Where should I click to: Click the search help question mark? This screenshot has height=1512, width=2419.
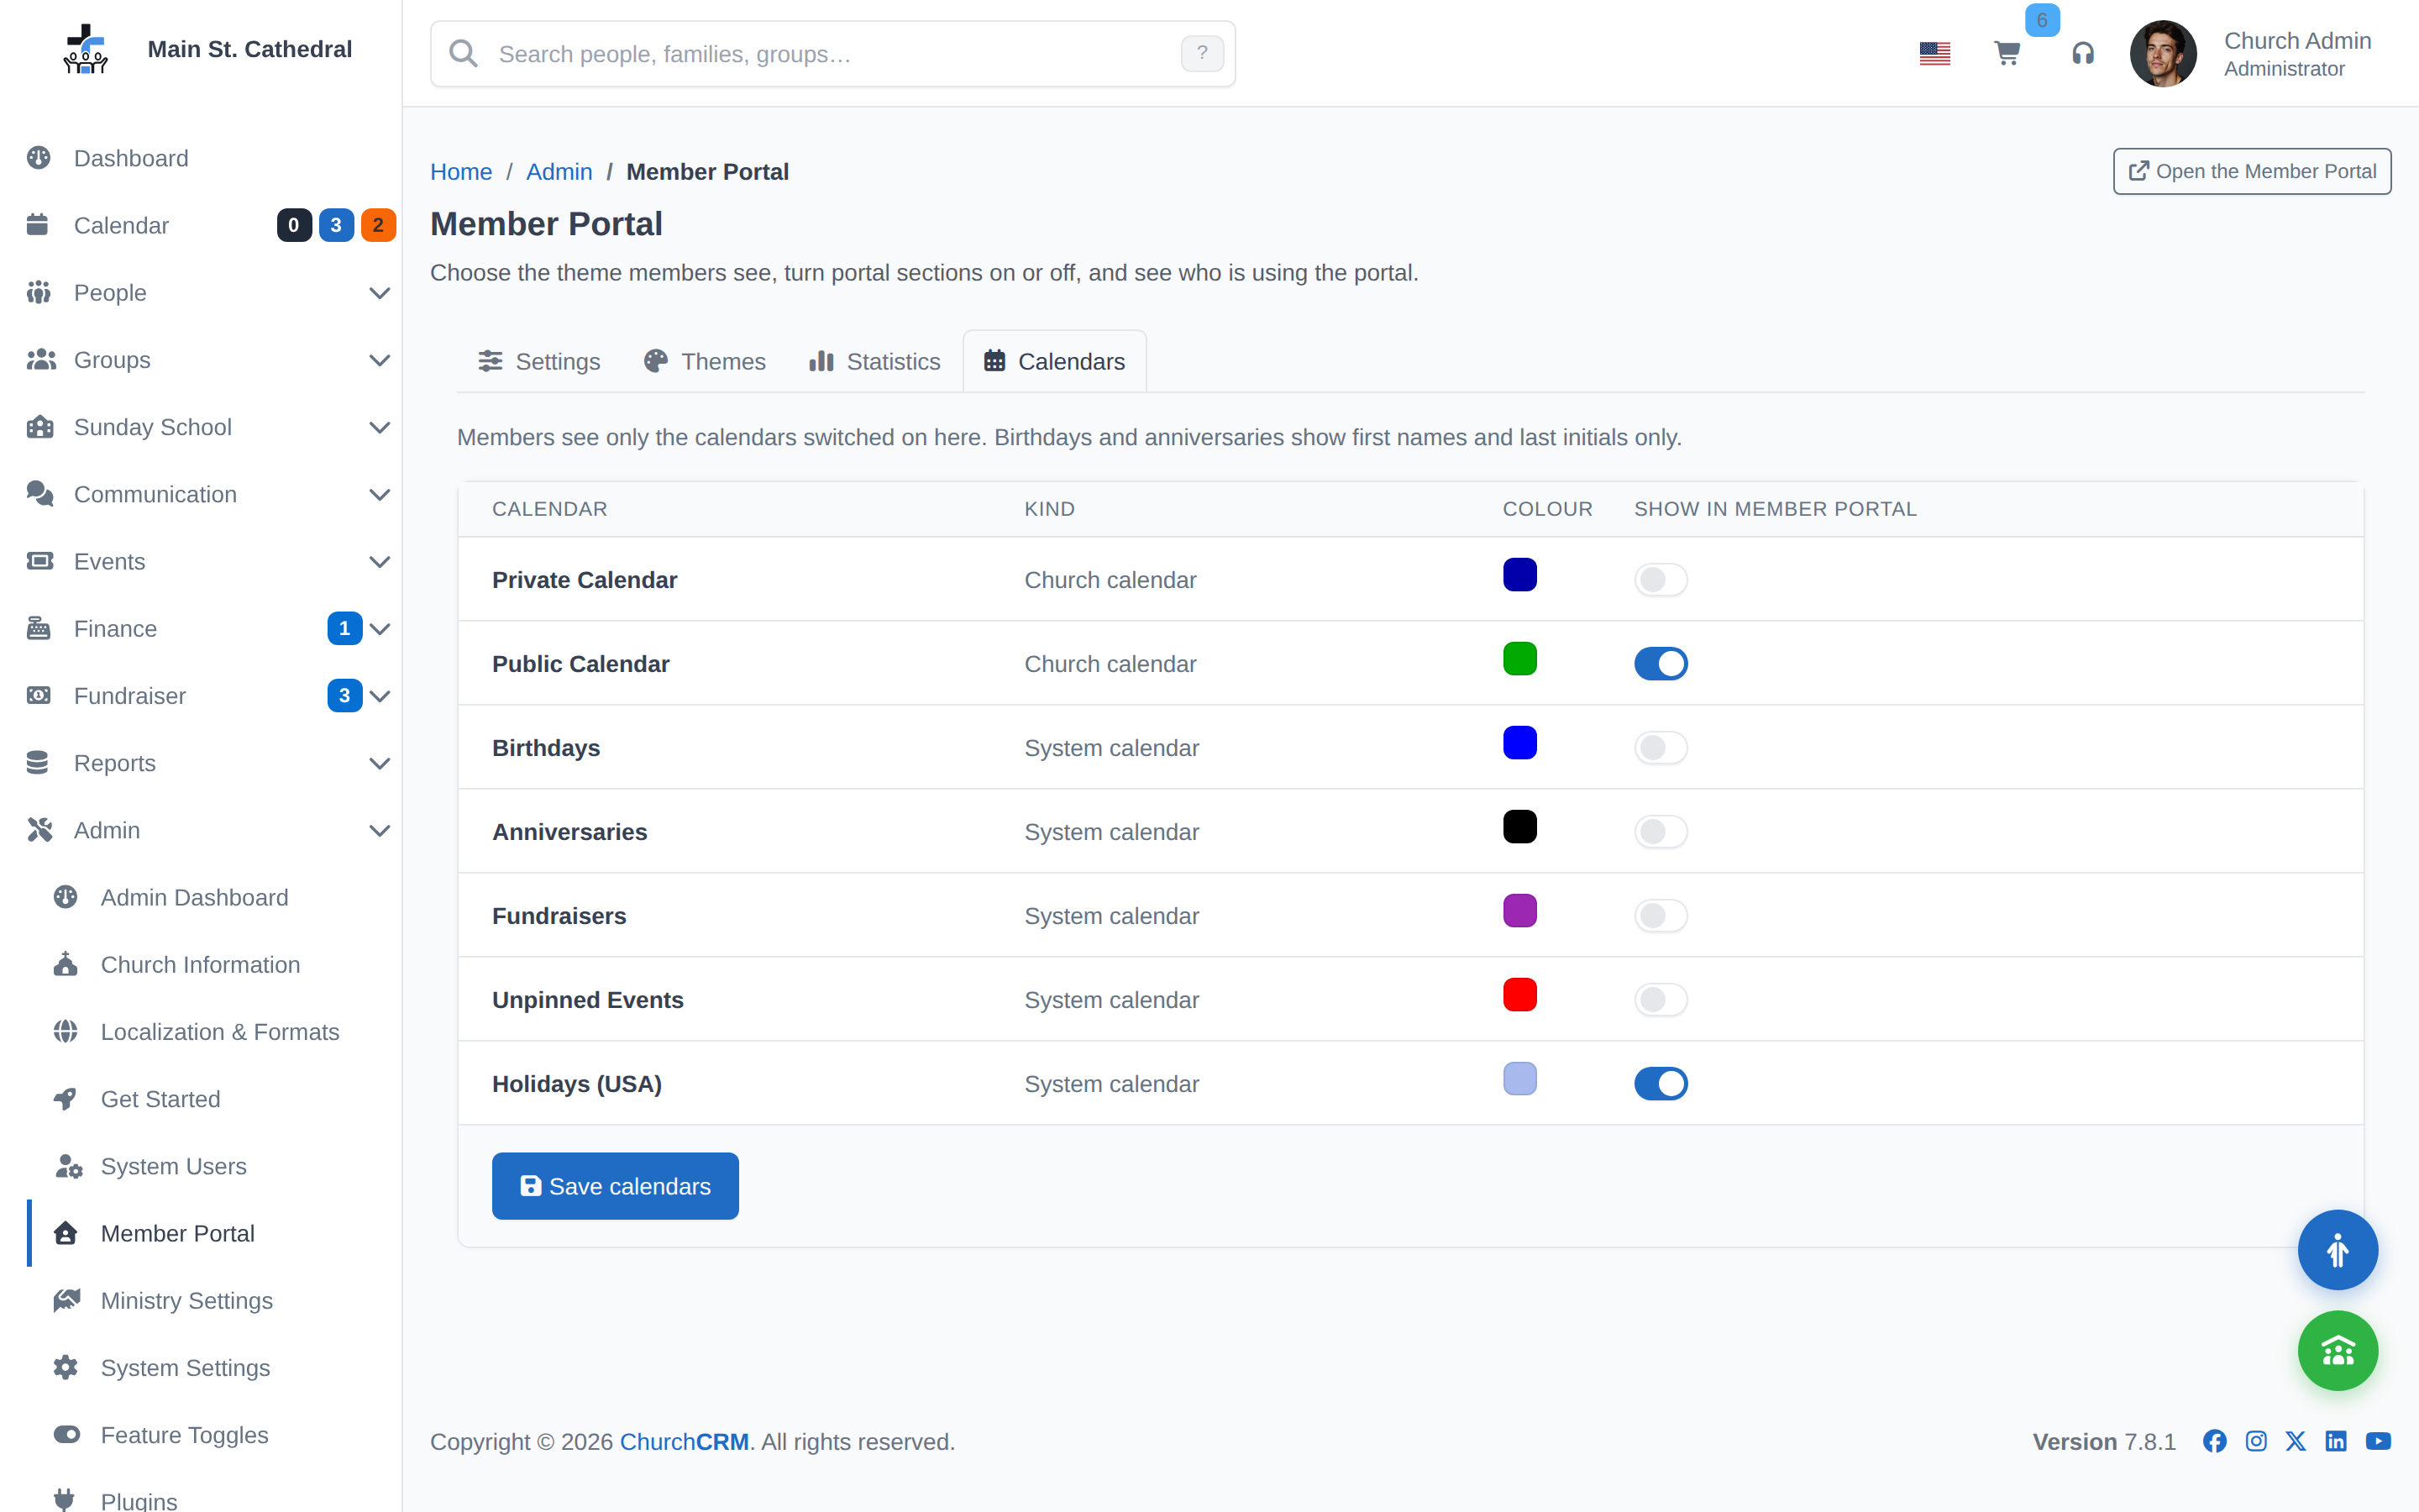pyautogui.click(x=1201, y=53)
